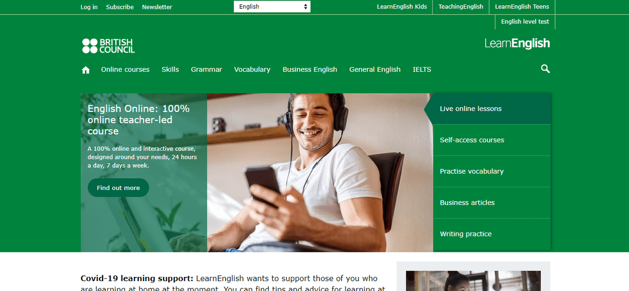Click the sidebar image below the banner
The image size is (629, 291).
473,281
